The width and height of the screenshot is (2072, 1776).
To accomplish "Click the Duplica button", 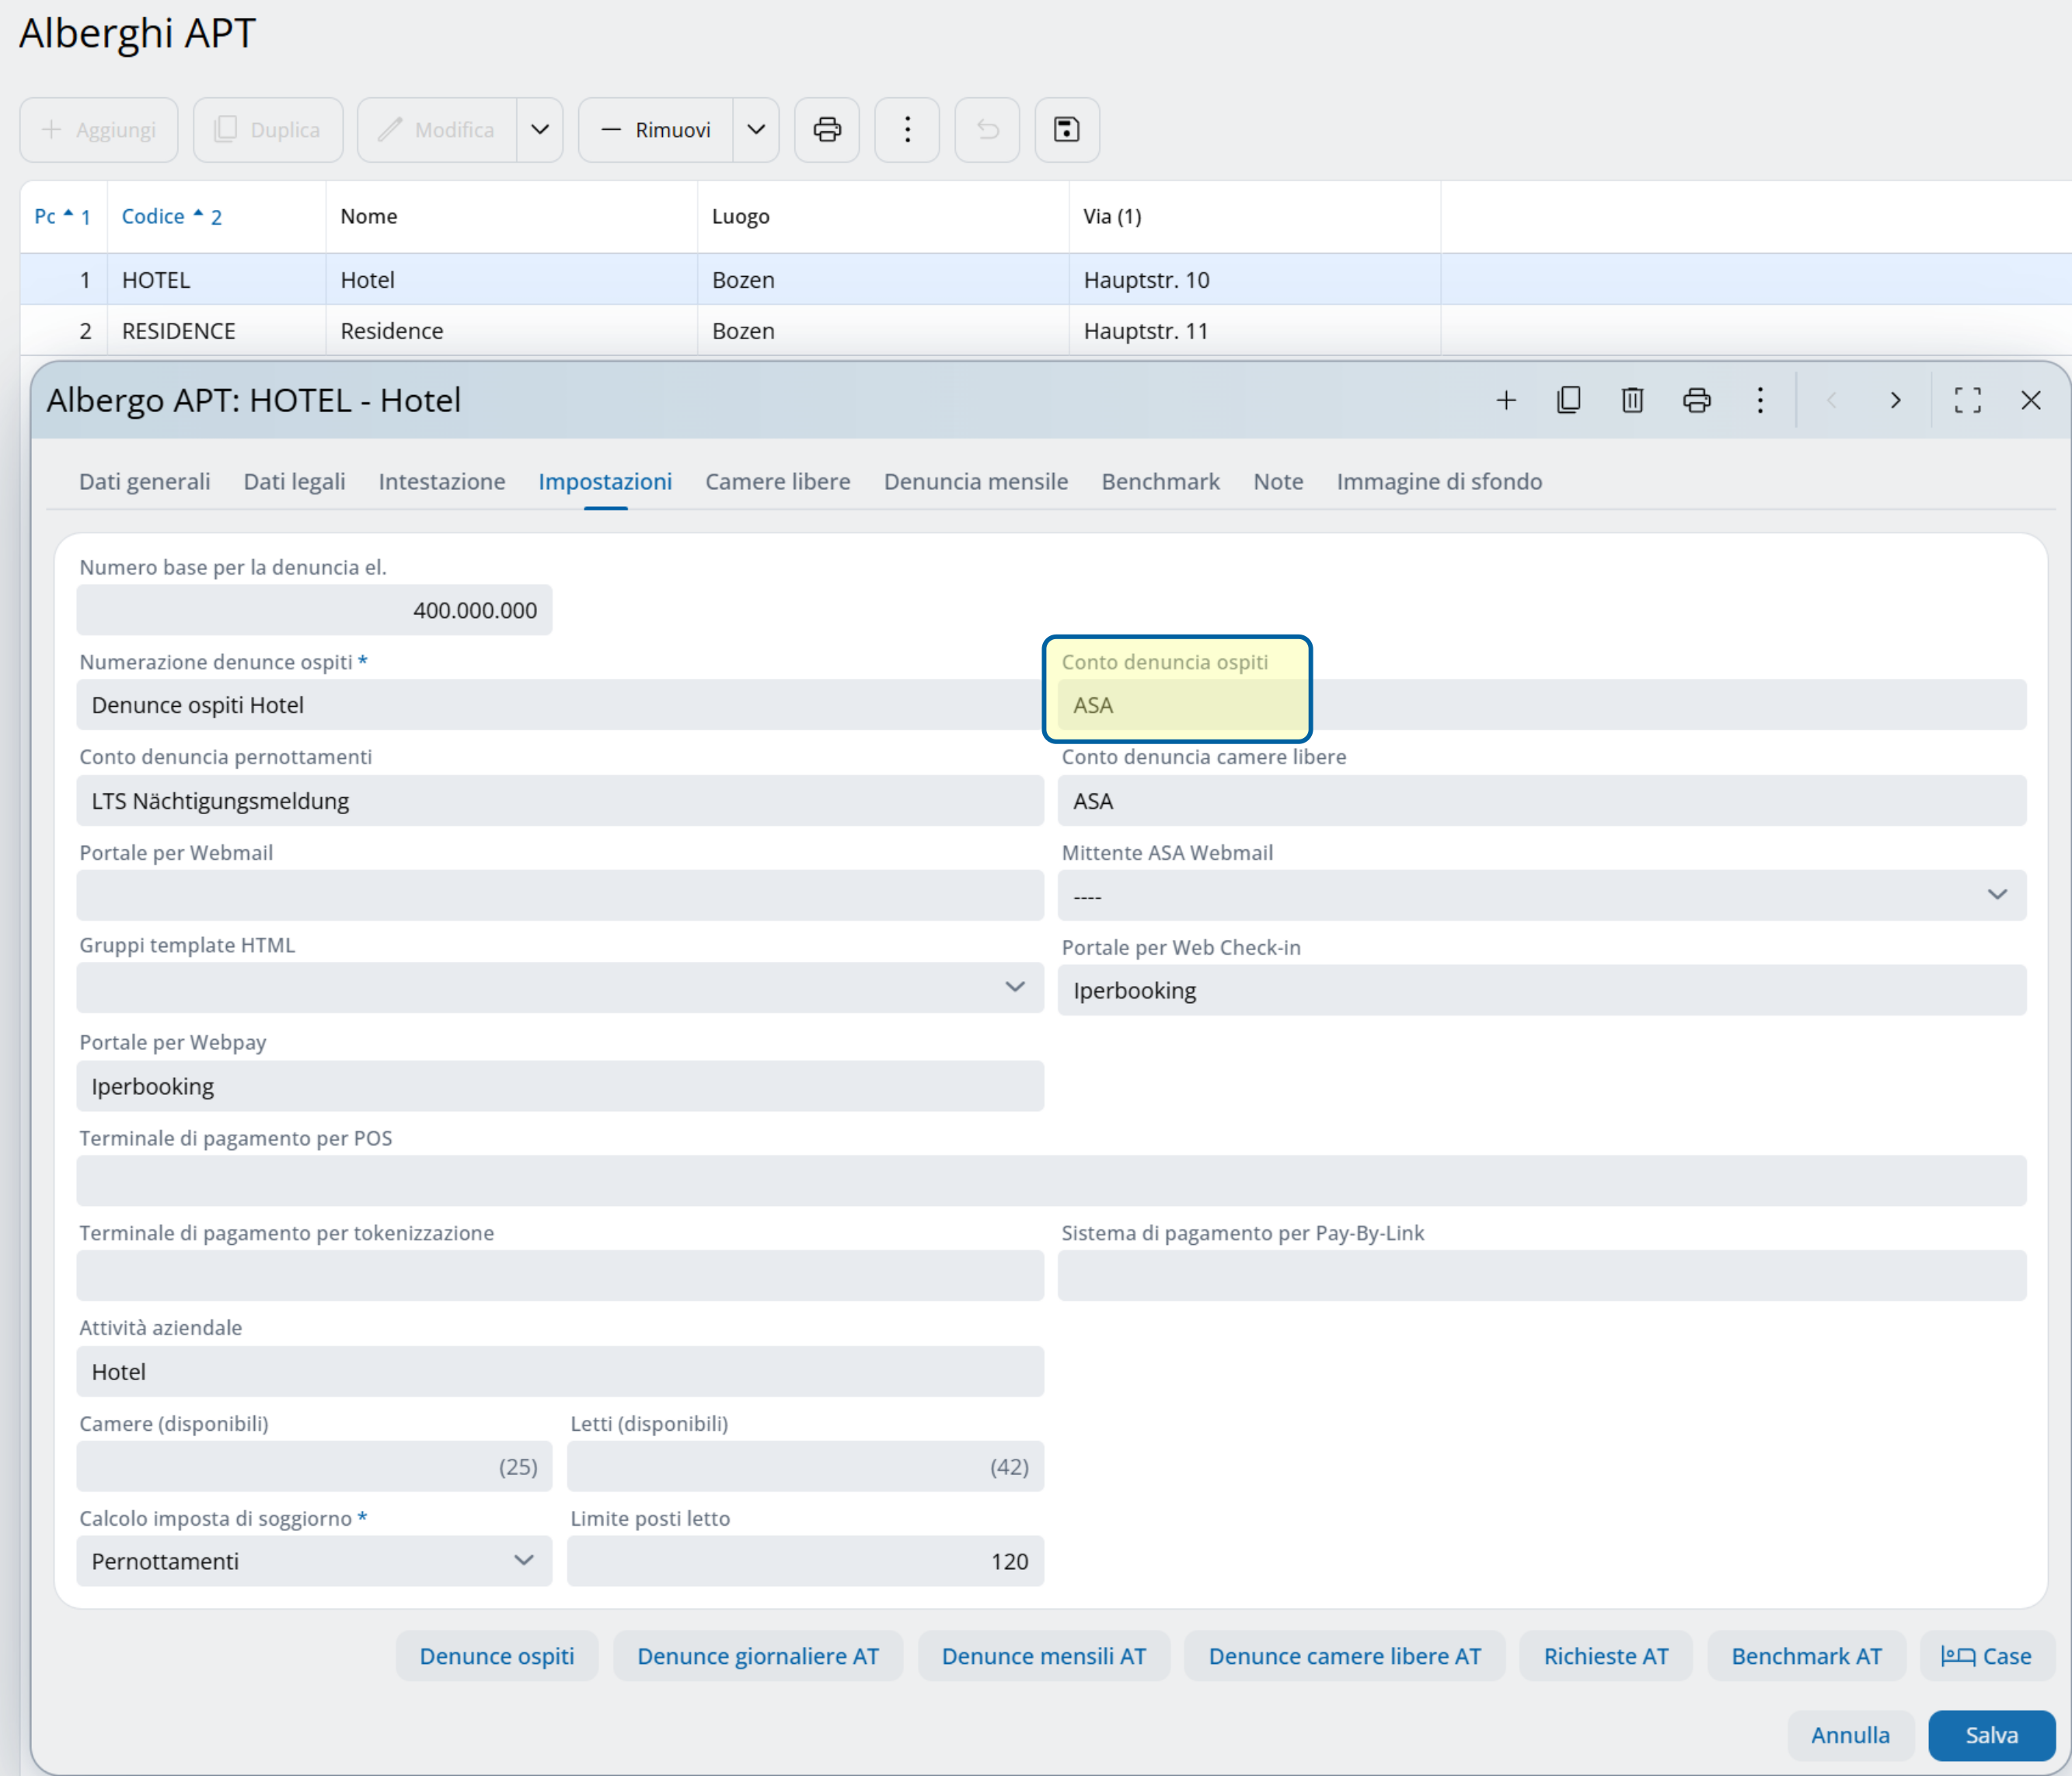I will (268, 129).
